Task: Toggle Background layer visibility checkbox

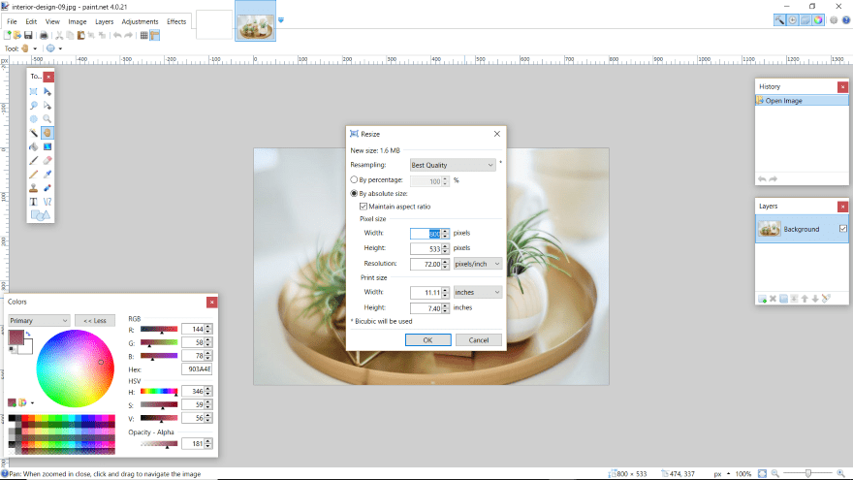Action: coord(841,229)
